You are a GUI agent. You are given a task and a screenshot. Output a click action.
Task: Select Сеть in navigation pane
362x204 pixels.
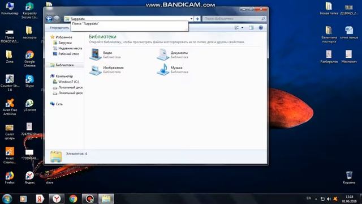pyautogui.click(x=59, y=104)
